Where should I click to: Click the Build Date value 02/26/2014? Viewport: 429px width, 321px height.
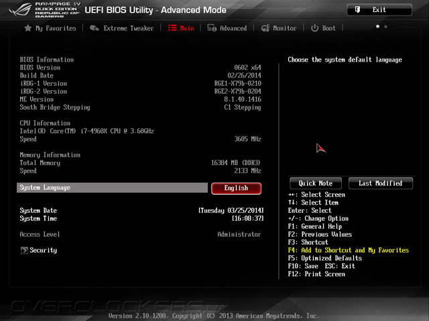coord(244,76)
